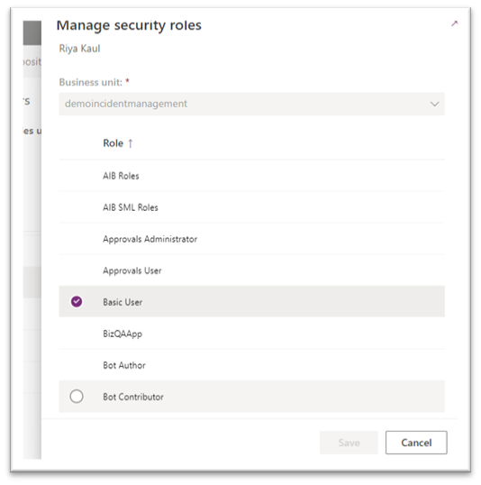
Task: Choose the Approvals Administrator role
Action: click(251, 239)
